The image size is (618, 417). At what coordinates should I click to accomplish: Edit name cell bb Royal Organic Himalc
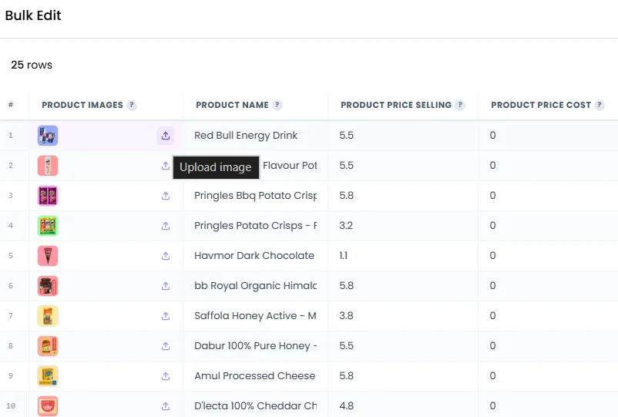point(255,286)
